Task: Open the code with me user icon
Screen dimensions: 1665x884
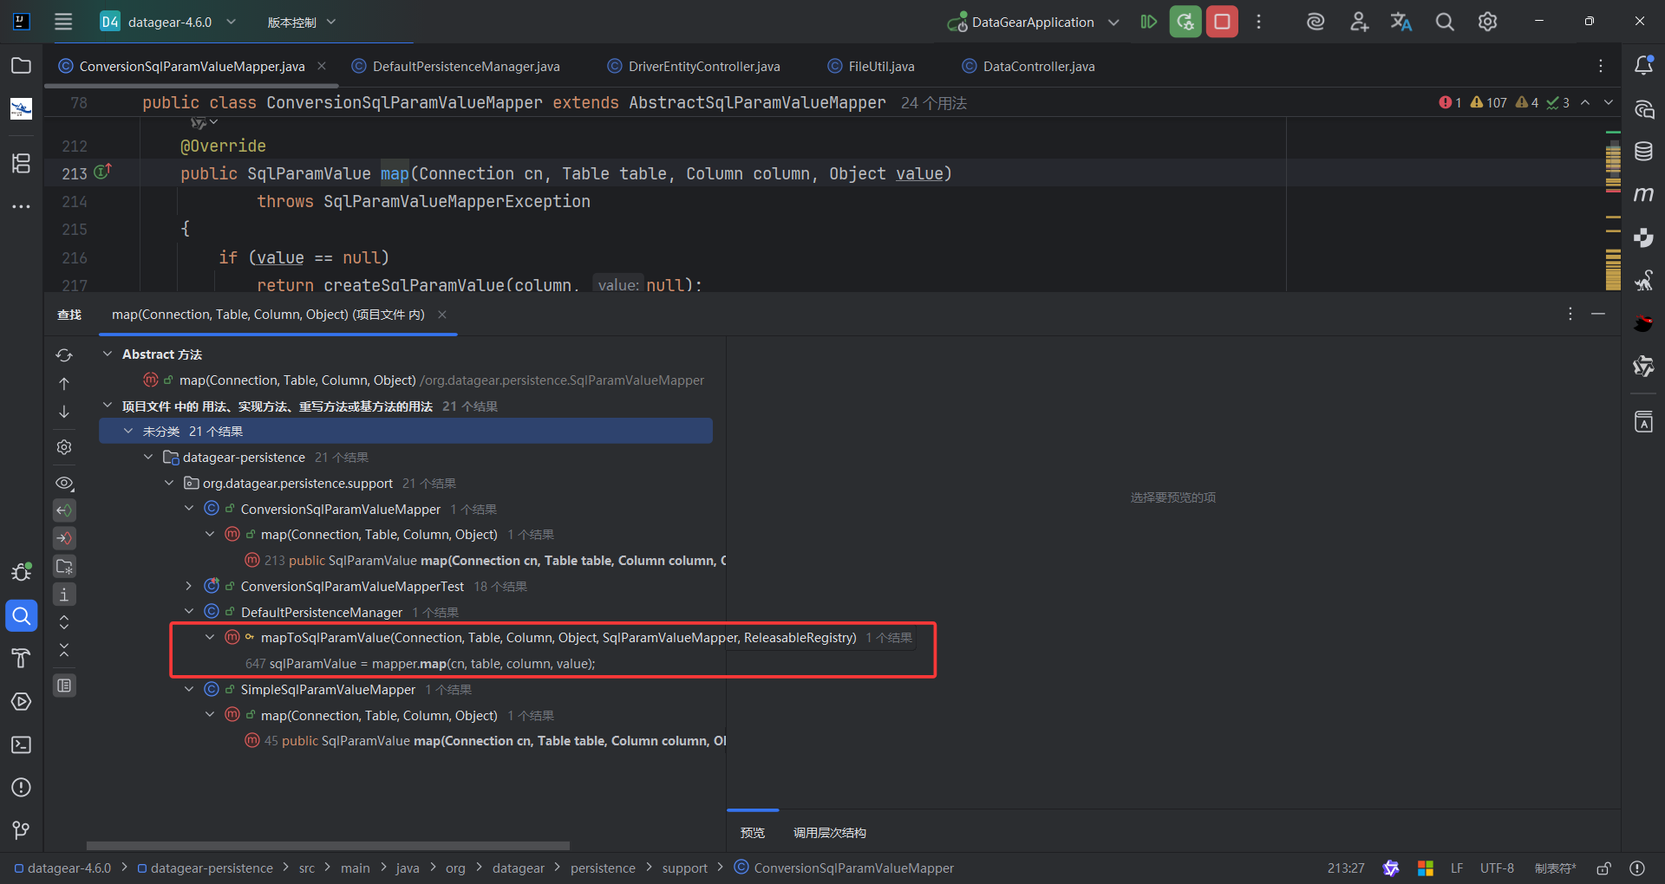Action: [1359, 22]
